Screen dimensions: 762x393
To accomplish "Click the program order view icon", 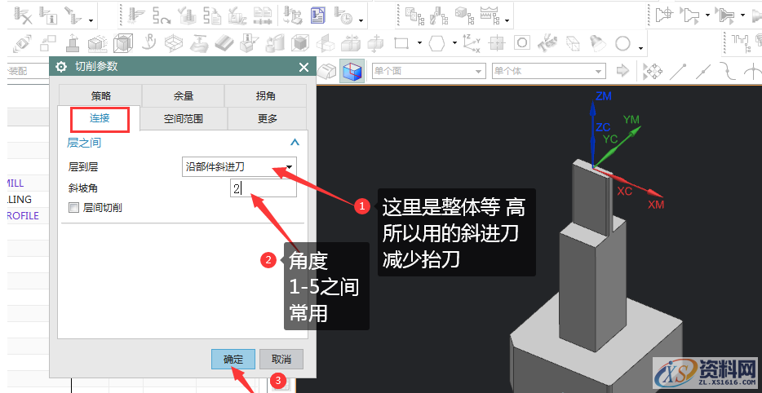I will pos(414,16).
